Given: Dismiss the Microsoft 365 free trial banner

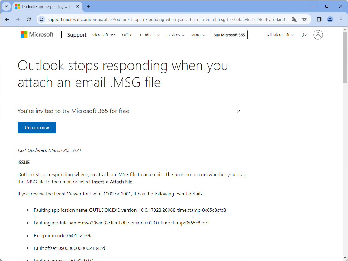Looking at the screenshot, I should click(x=239, y=111).
